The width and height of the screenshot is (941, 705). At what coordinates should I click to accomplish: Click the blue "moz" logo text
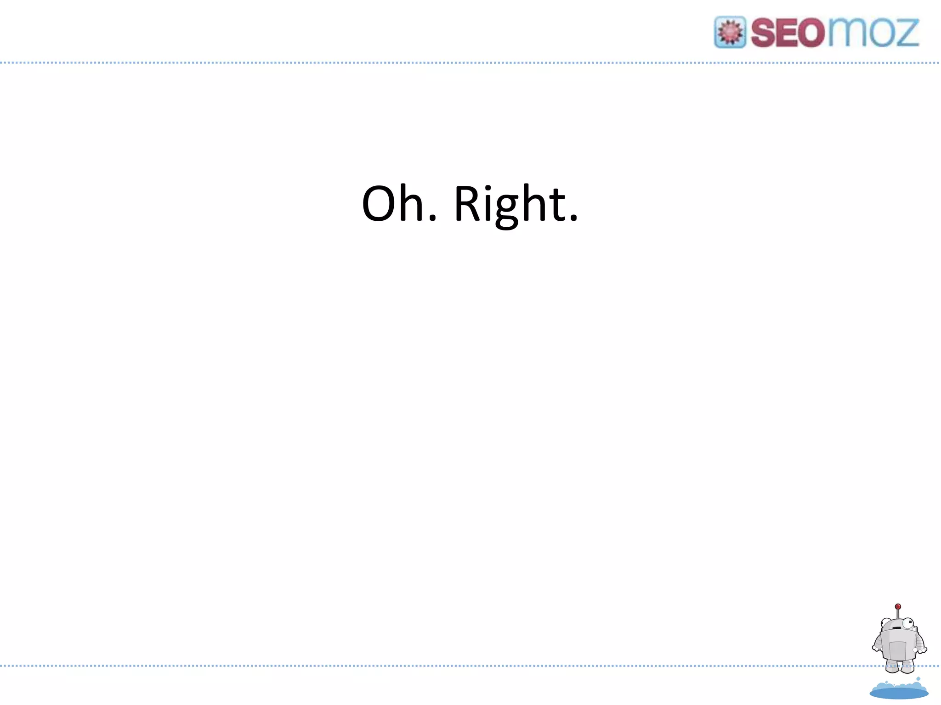[873, 32]
